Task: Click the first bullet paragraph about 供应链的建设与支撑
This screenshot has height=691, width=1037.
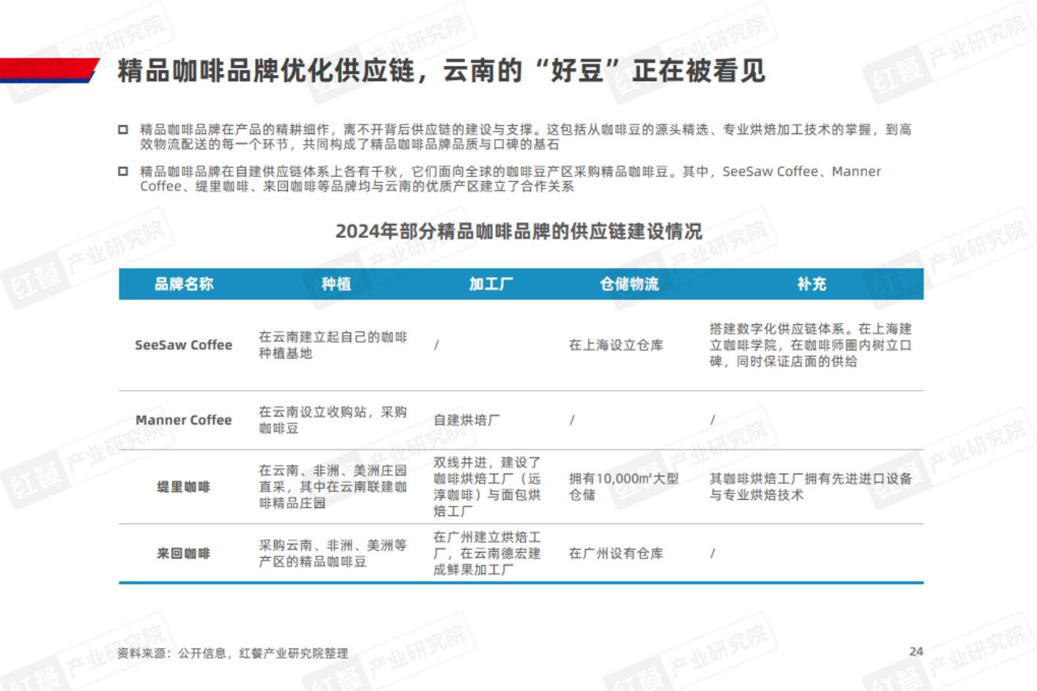Action: tap(525, 137)
